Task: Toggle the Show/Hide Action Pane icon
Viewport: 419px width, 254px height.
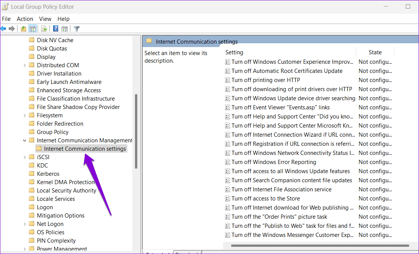Action: (65, 28)
